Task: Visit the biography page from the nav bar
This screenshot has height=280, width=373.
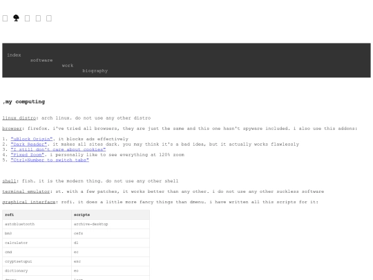Action: pyautogui.click(x=95, y=71)
